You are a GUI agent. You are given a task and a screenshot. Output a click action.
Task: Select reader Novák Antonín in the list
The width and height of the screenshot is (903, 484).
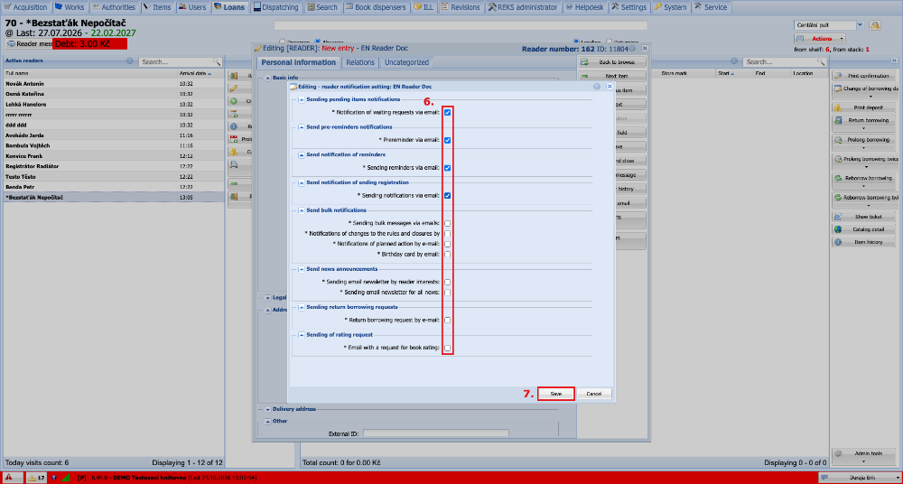(x=114, y=84)
